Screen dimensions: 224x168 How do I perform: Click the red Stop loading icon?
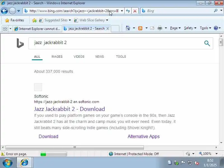coord(135,11)
